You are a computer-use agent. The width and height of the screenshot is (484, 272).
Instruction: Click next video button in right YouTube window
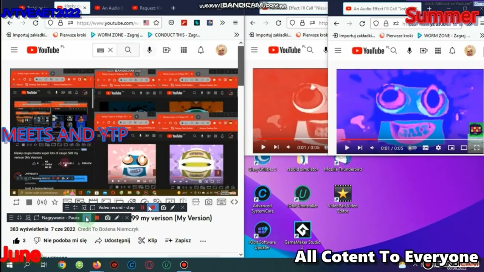pyautogui.click(x=360, y=148)
